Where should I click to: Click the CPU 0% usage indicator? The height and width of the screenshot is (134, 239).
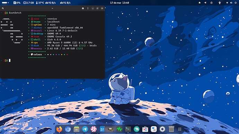point(17,3)
